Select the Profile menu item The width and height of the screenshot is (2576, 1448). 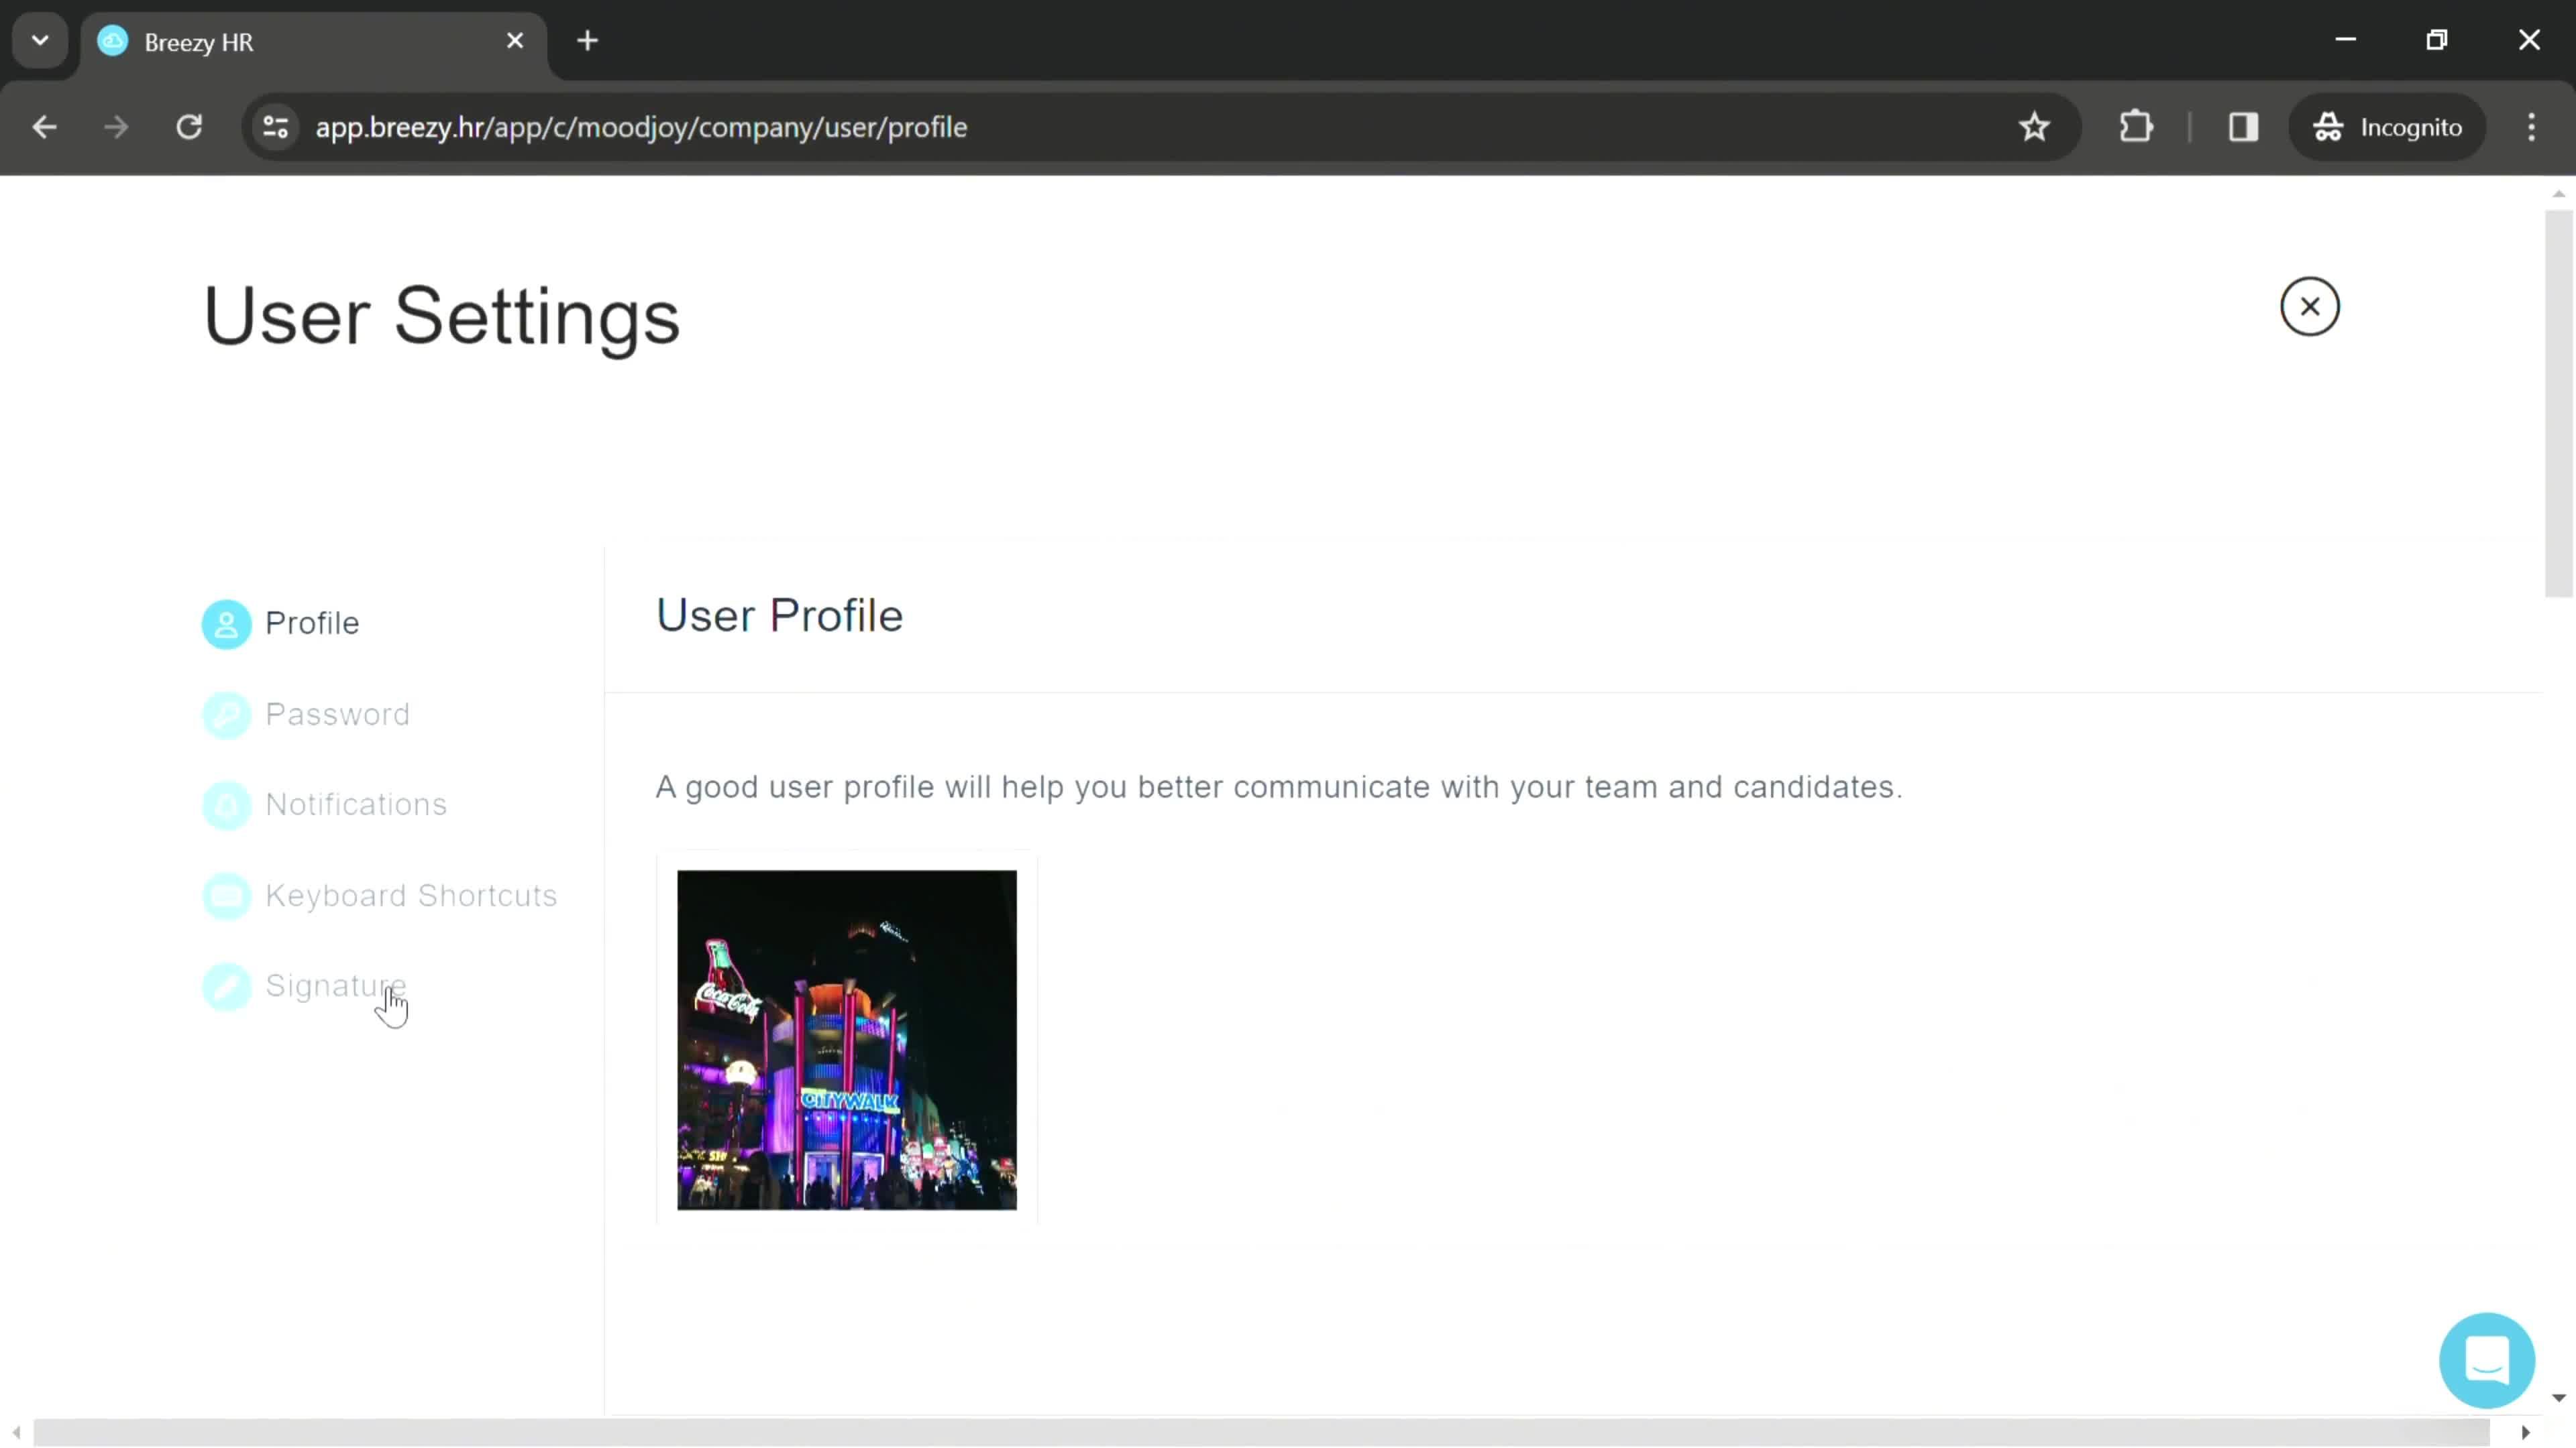click(x=311, y=622)
